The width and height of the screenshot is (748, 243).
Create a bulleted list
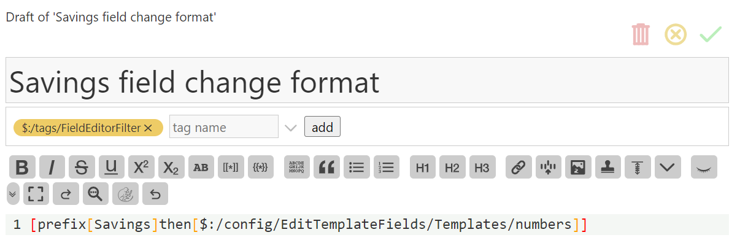tap(356, 167)
